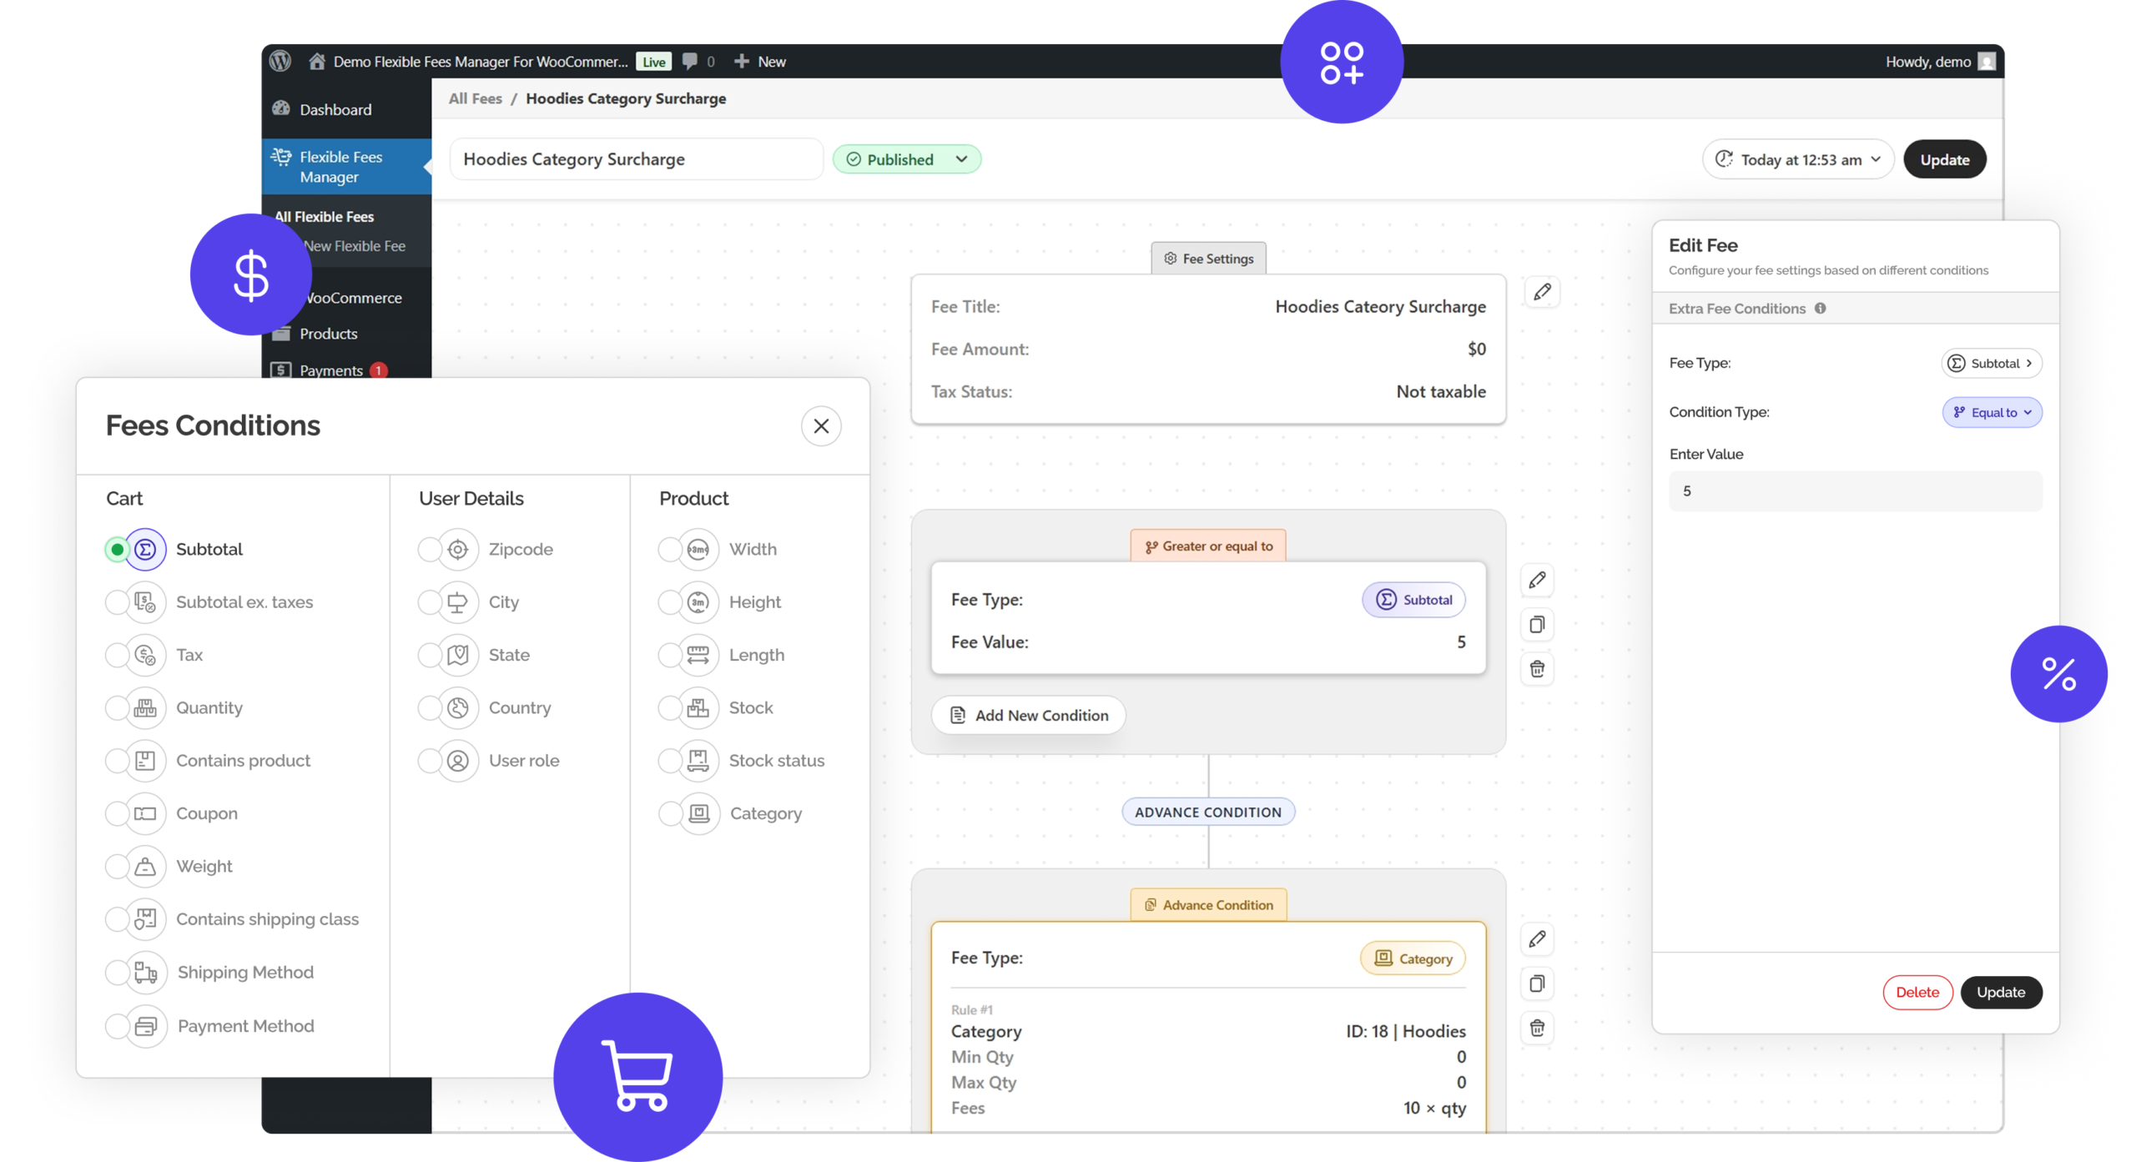This screenshot has height=1162, width=2136.
Task: Click the Enter Value input field
Action: point(1855,491)
